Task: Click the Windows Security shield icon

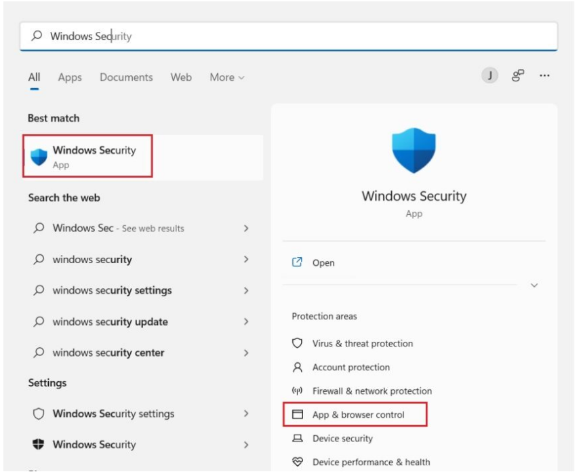Action: (414, 149)
